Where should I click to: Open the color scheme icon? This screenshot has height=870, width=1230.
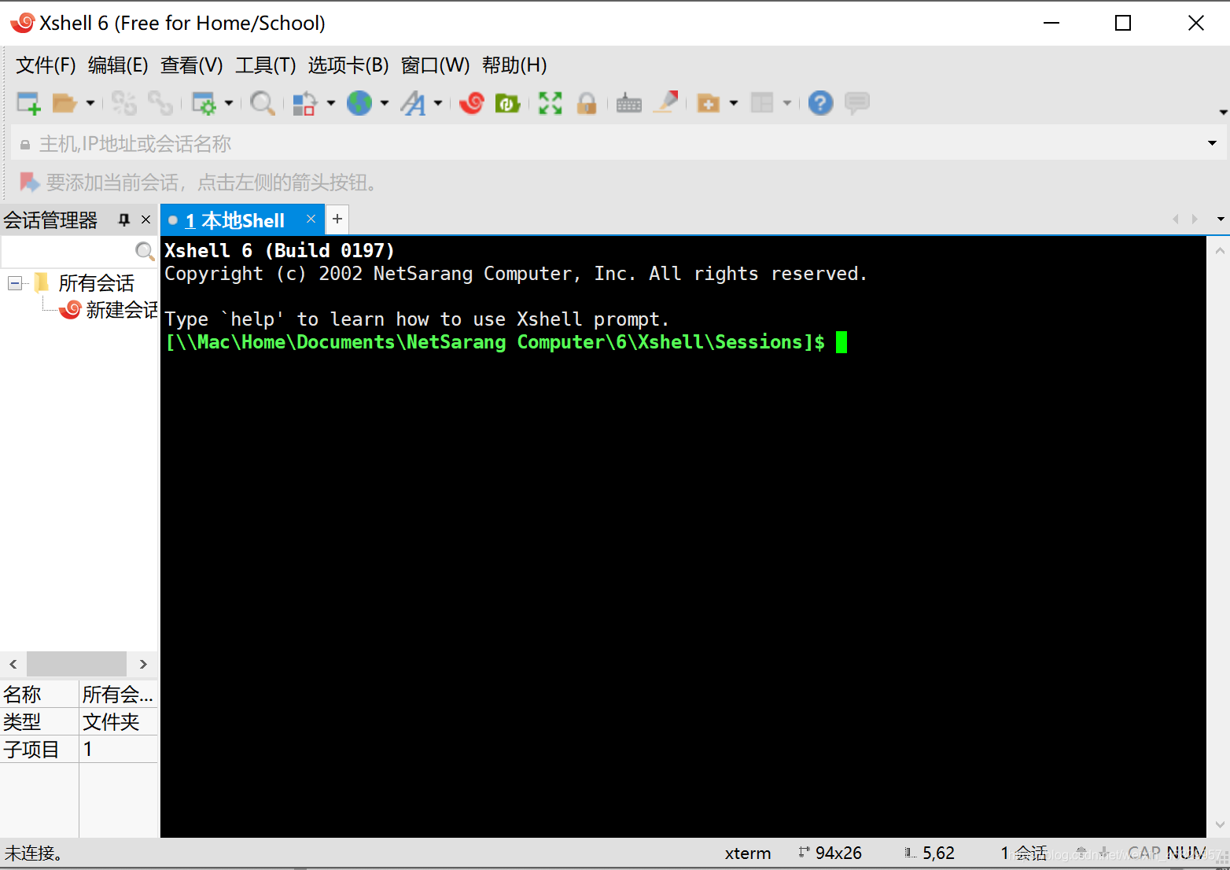pyautogui.click(x=304, y=103)
